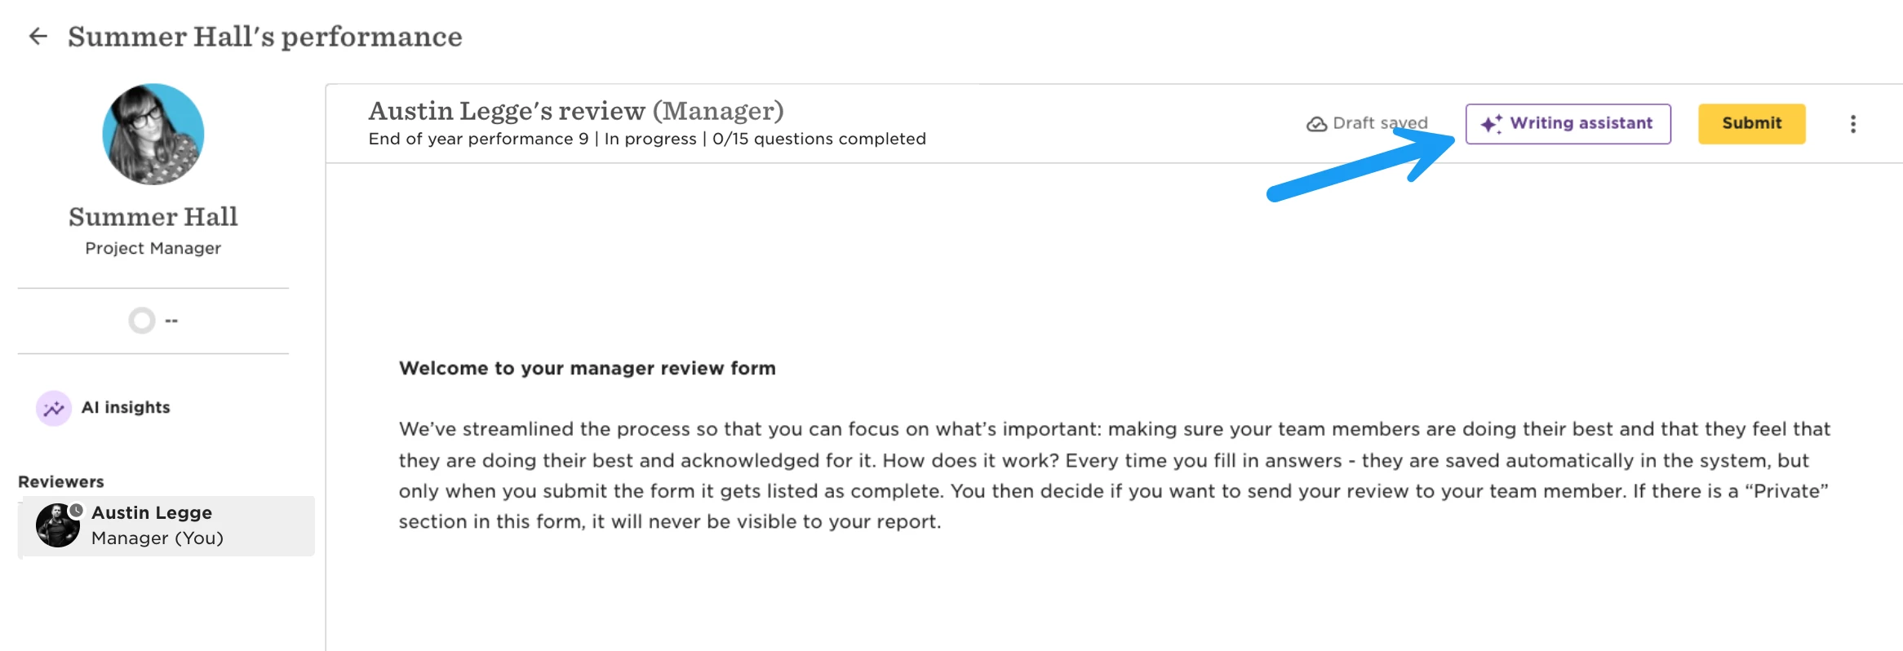
Task: Click the Welcome to your manager review form heading
Action: 588,369
